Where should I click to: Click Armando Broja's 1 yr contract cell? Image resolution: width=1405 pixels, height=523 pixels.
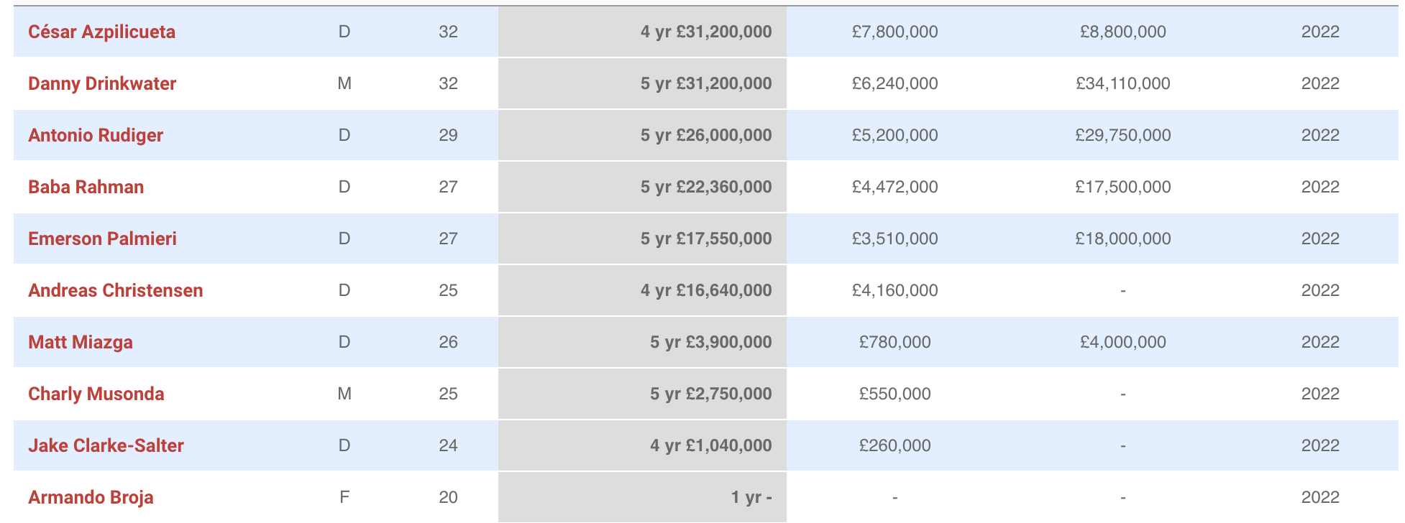(x=751, y=497)
